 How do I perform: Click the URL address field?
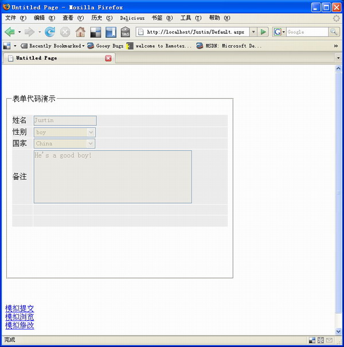tap(196, 32)
